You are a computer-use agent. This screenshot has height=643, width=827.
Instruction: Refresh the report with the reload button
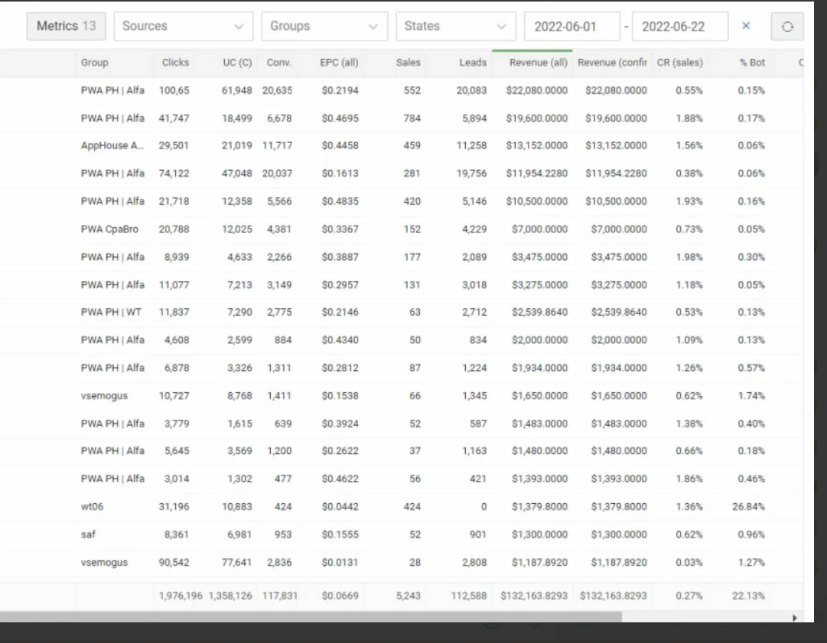[787, 26]
